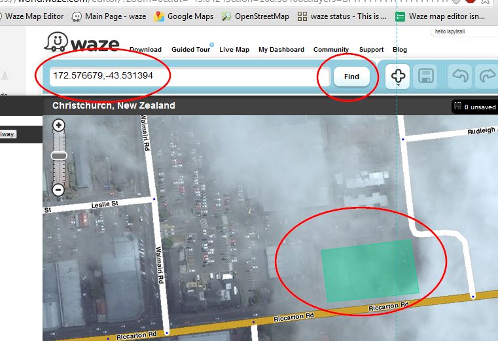Open the Community link
This screenshot has width=498, height=341.
pyautogui.click(x=331, y=50)
